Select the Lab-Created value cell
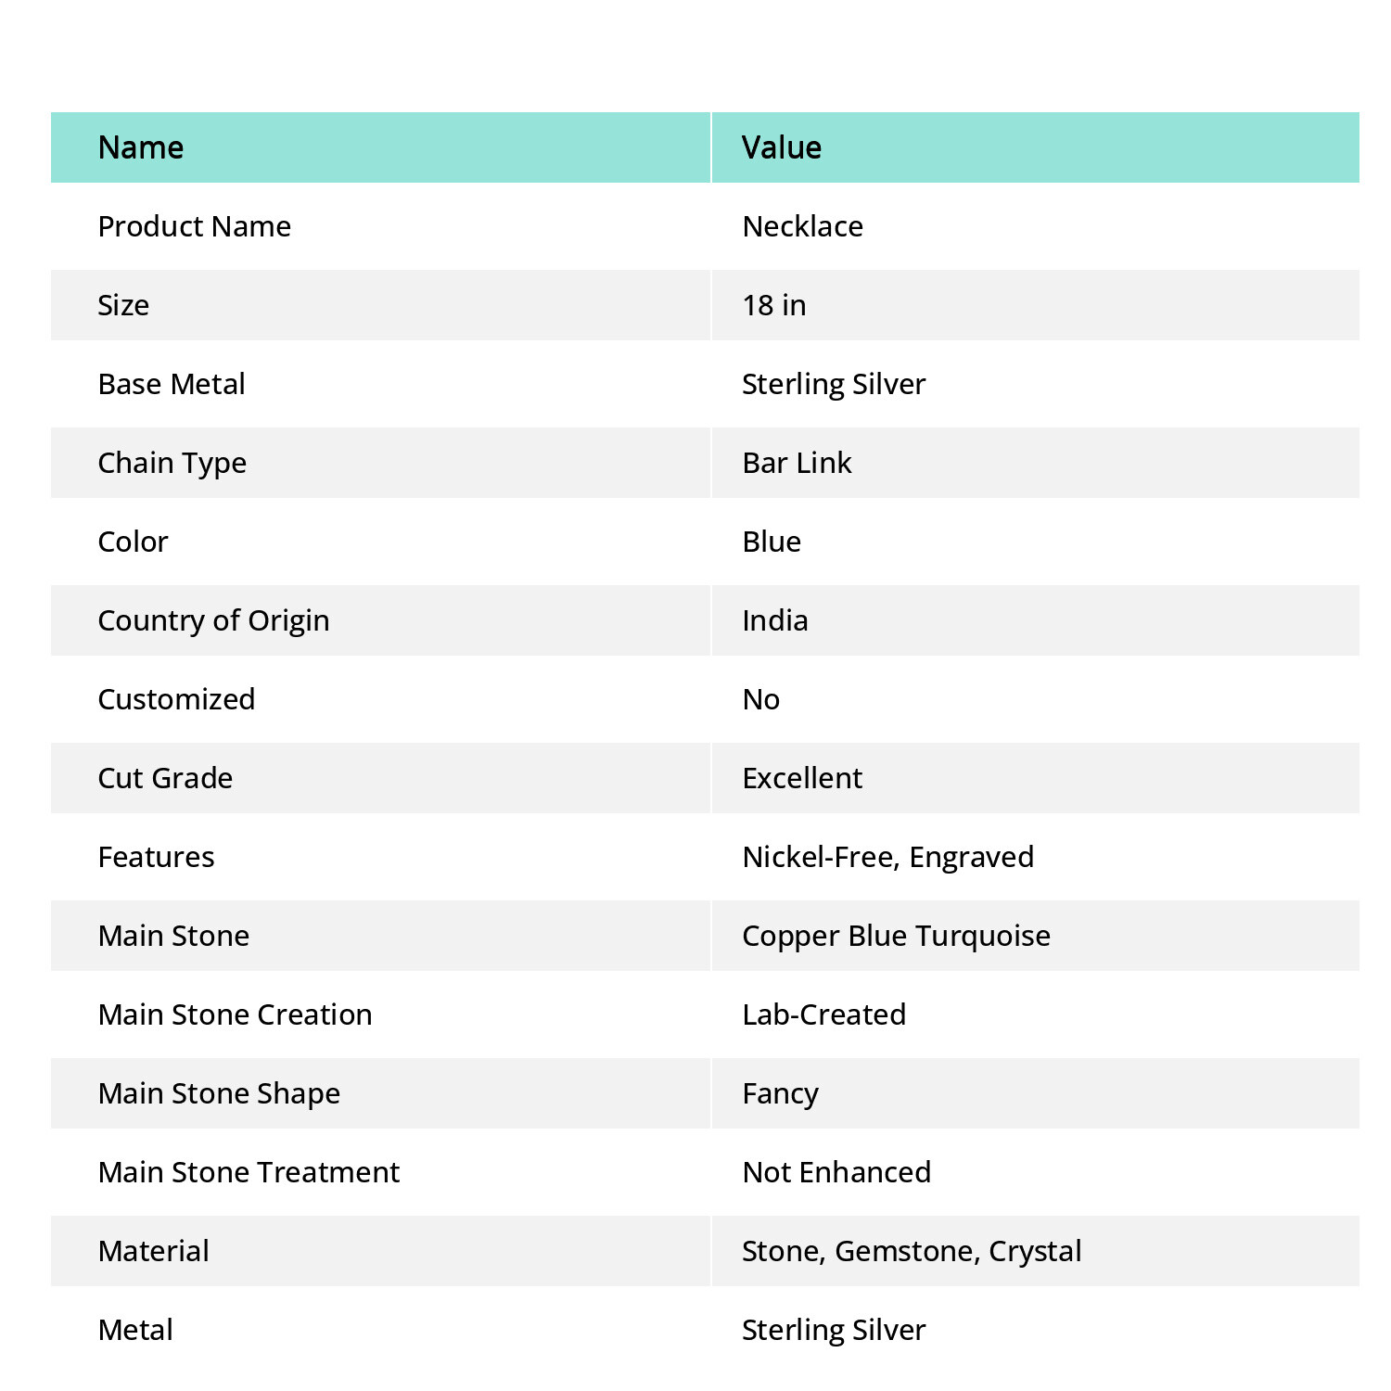Viewport: 1391px width, 1391px height. pos(824,1015)
